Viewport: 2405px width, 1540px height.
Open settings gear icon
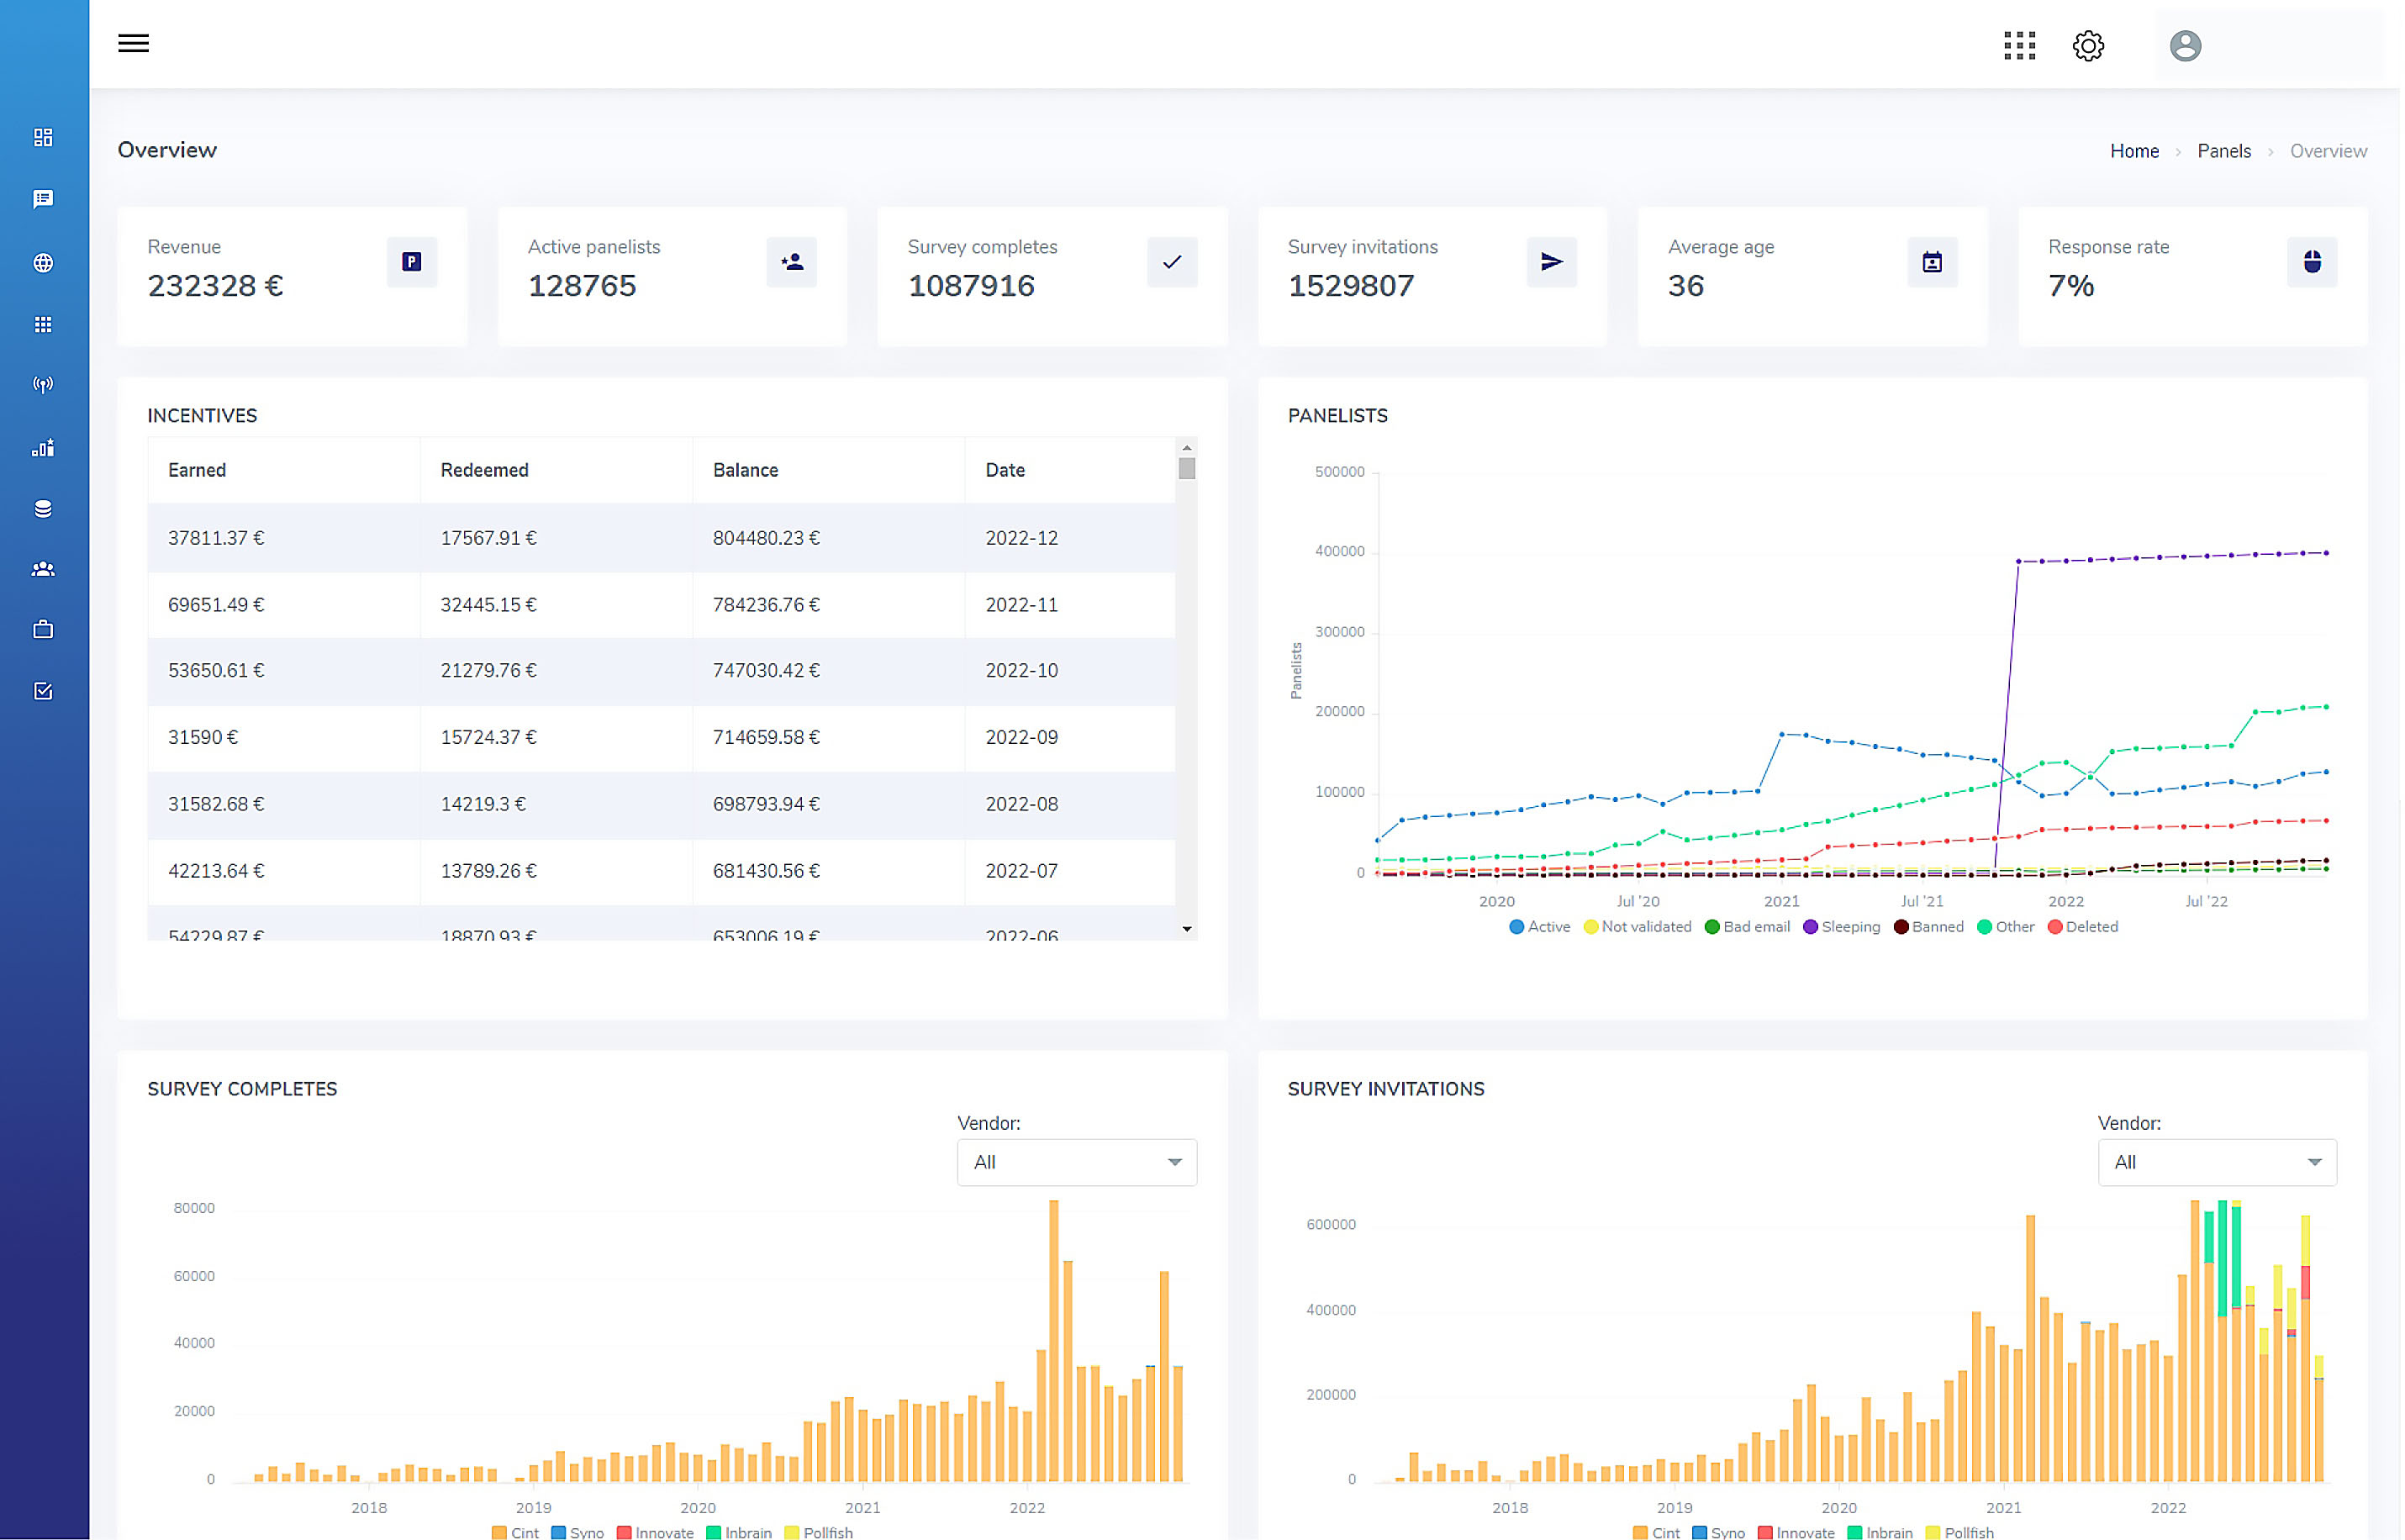pos(2090,45)
